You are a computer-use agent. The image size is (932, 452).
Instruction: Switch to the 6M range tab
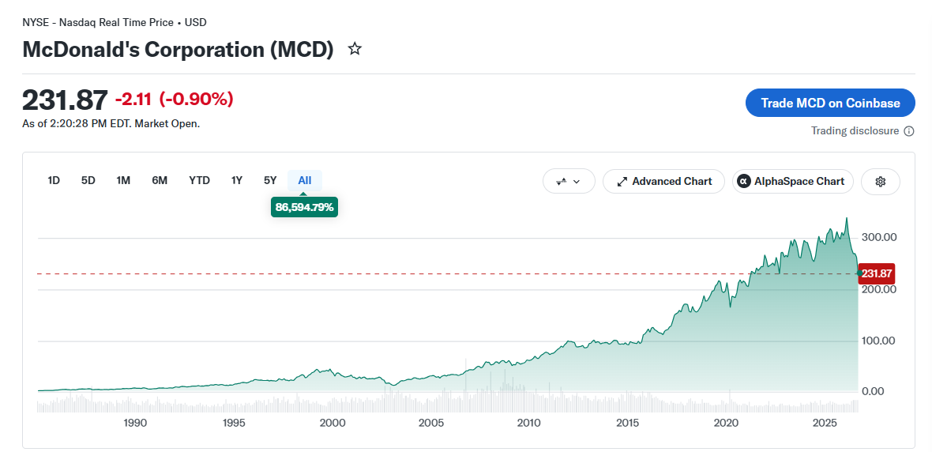tap(160, 180)
